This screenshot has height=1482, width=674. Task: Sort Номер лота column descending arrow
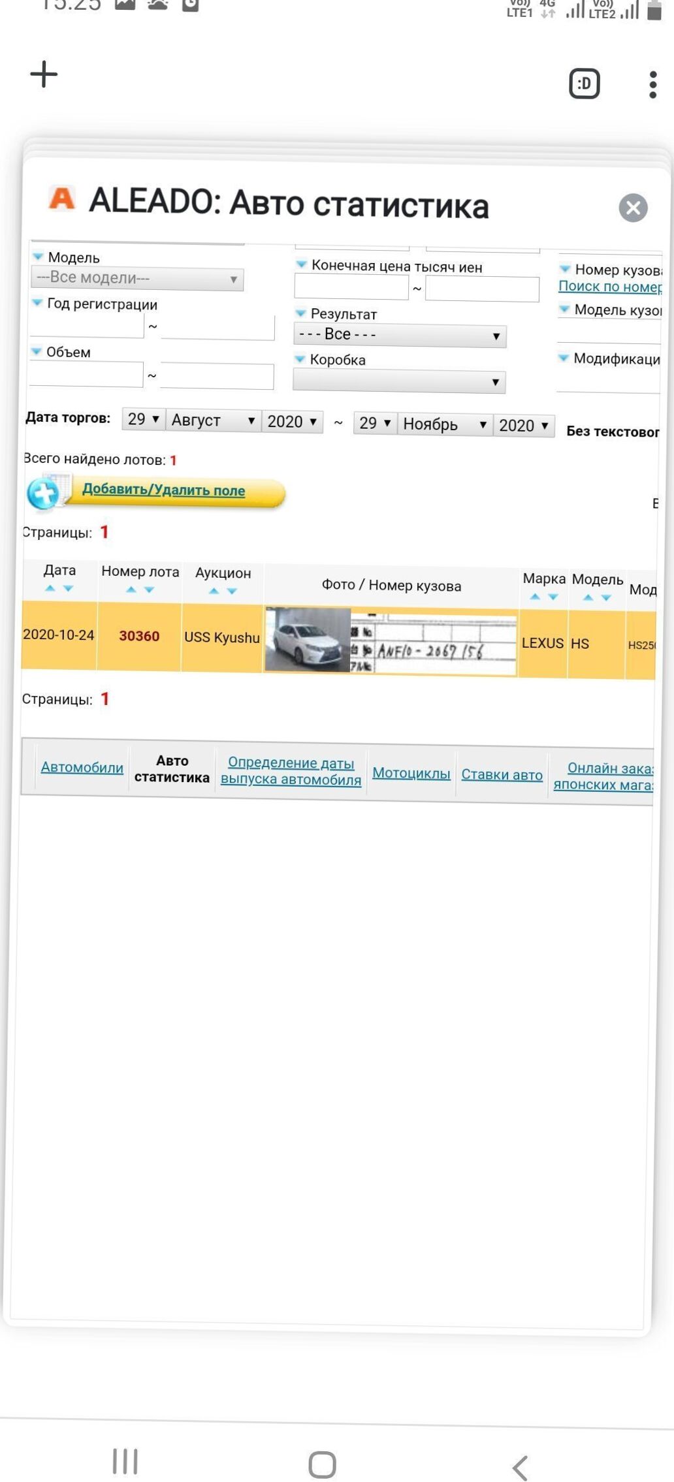pyautogui.click(x=149, y=590)
